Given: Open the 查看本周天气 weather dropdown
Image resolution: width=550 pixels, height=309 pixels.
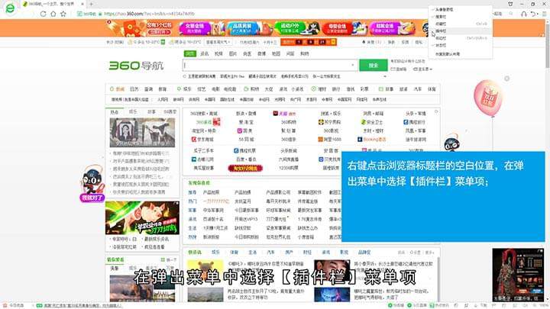Looking at the screenshot, I should point(218,42).
